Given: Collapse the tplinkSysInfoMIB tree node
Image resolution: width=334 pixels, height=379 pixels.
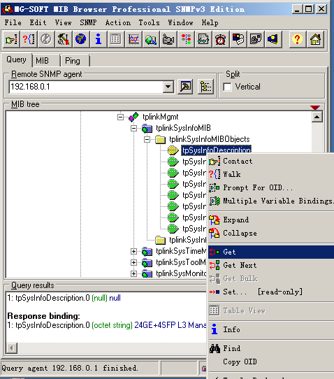Looking at the screenshot, I should [x=133, y=129].
